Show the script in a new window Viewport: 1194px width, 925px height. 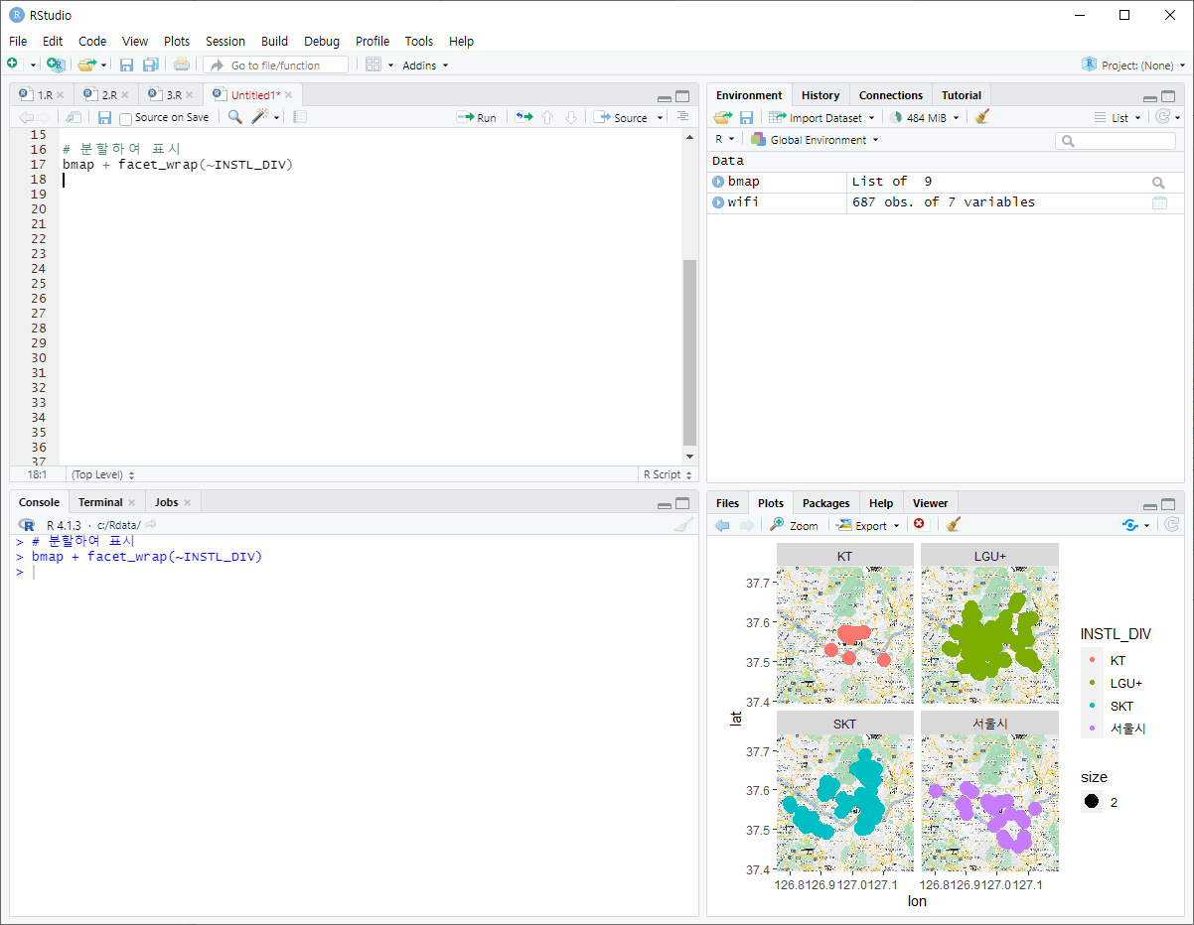[75, 117]
